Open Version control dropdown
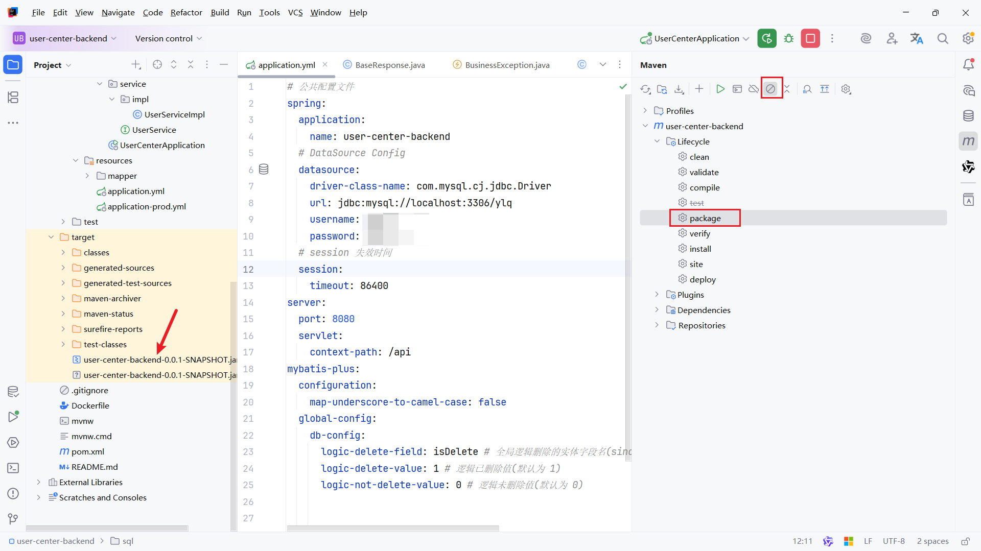The width and height of the screenshot is (981, 551). [x=169, y=38]
